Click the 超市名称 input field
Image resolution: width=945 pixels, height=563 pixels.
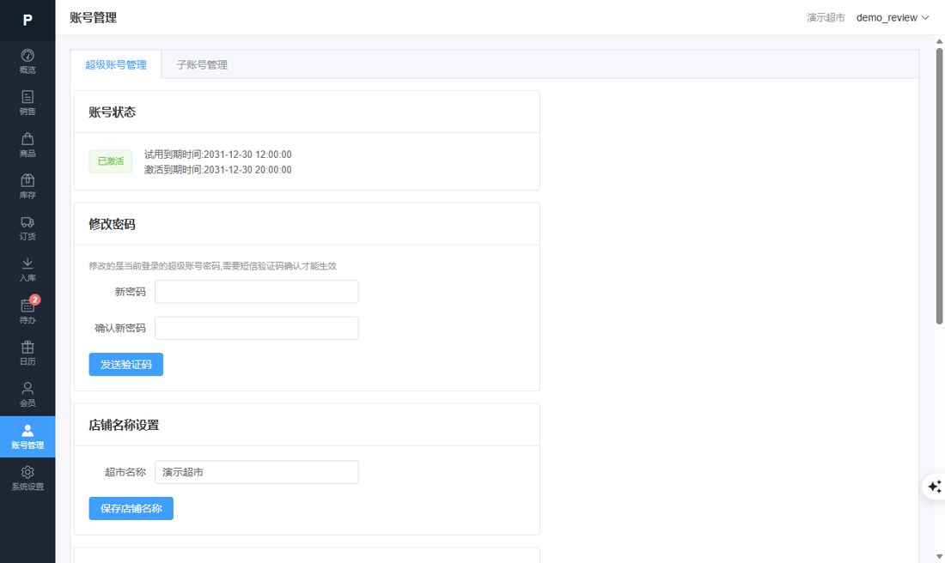point(257,472)
